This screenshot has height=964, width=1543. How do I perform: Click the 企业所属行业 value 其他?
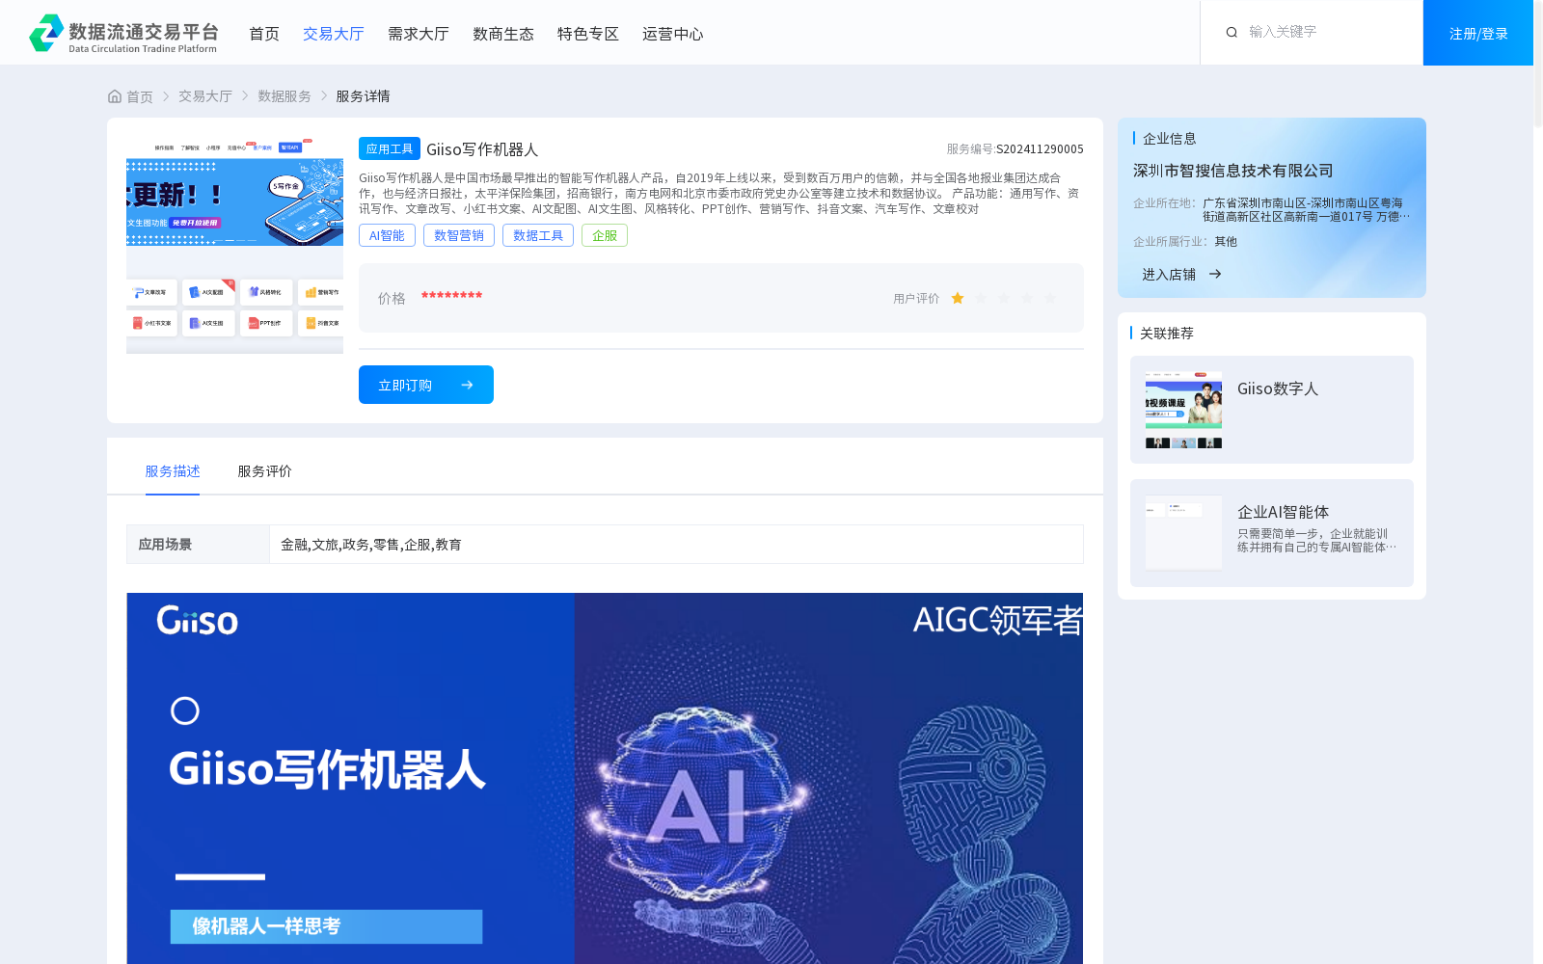pyautogui.click(x=1226, y=241)
